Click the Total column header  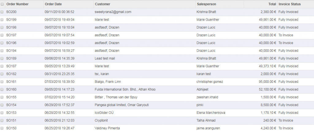click(272, 4)
